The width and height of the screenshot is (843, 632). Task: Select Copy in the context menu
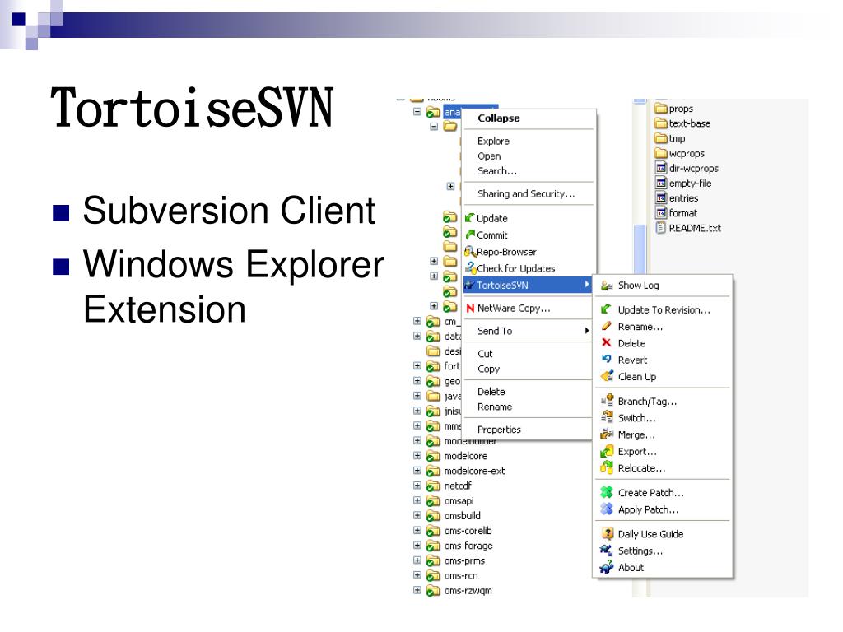pos(527,369)
